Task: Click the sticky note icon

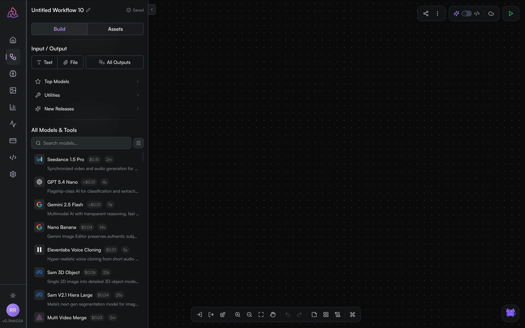Action: 314,314
